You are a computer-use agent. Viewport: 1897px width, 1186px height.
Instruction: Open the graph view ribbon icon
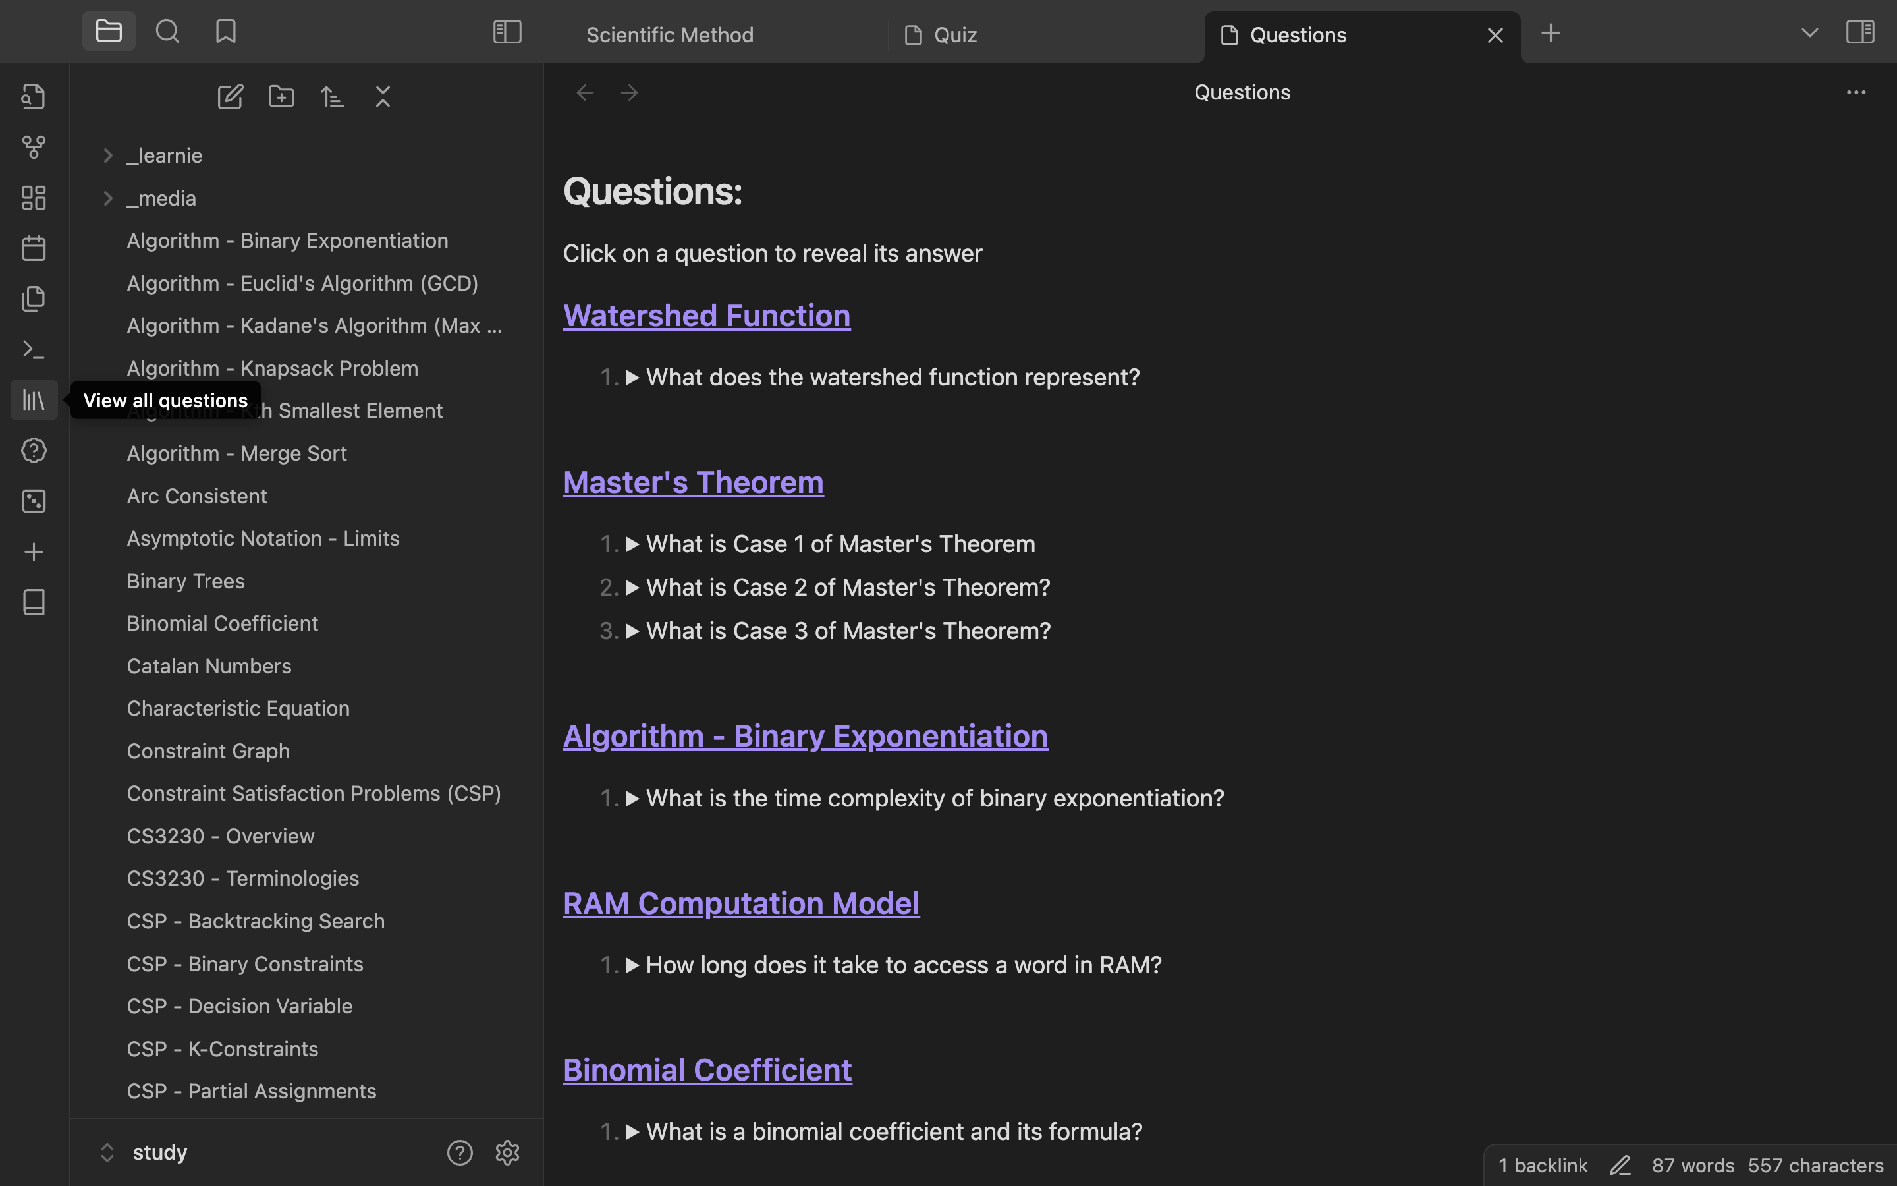(x=34, y=147)
